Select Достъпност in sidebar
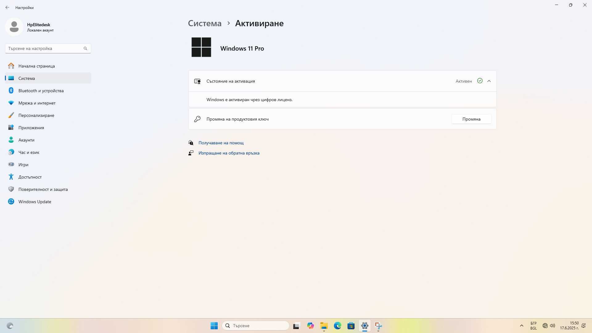 [48, 177]
